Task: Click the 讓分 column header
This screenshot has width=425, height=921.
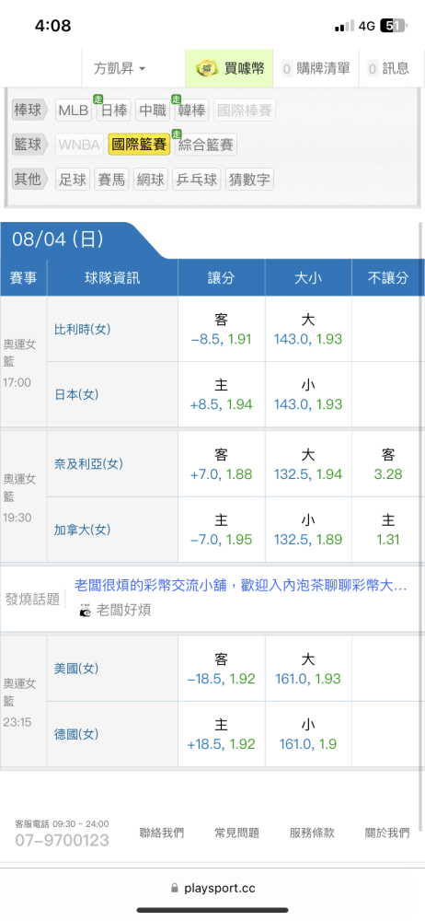Action: tap(222, 278)
